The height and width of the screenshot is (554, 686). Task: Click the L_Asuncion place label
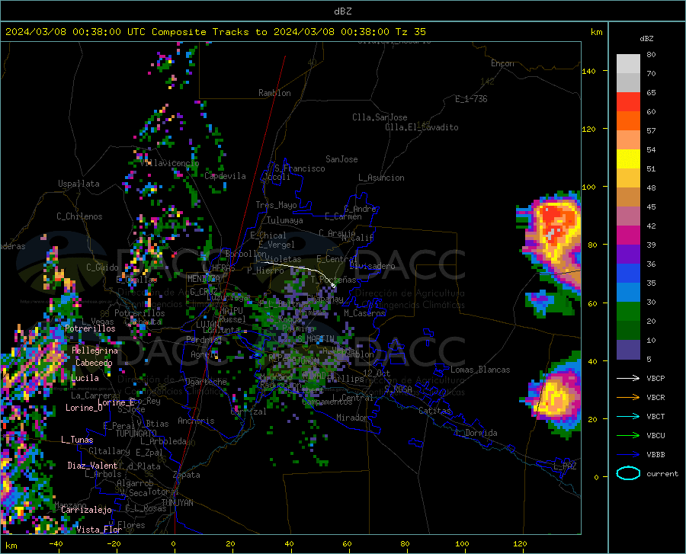381,178
